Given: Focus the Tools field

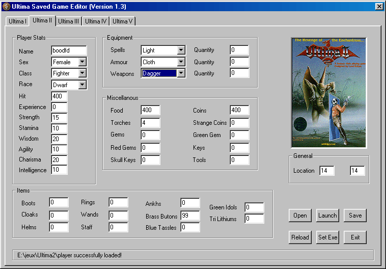Looking at the screenshot, I should coord(239,160).
